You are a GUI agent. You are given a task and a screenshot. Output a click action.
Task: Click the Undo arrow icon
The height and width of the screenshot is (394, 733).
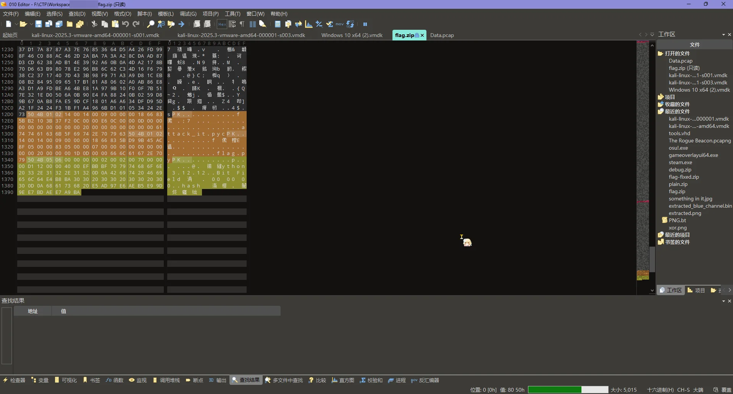pos(126,24)
